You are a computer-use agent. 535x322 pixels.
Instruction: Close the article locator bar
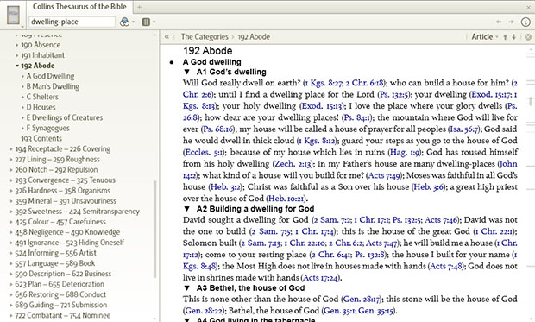528,37
